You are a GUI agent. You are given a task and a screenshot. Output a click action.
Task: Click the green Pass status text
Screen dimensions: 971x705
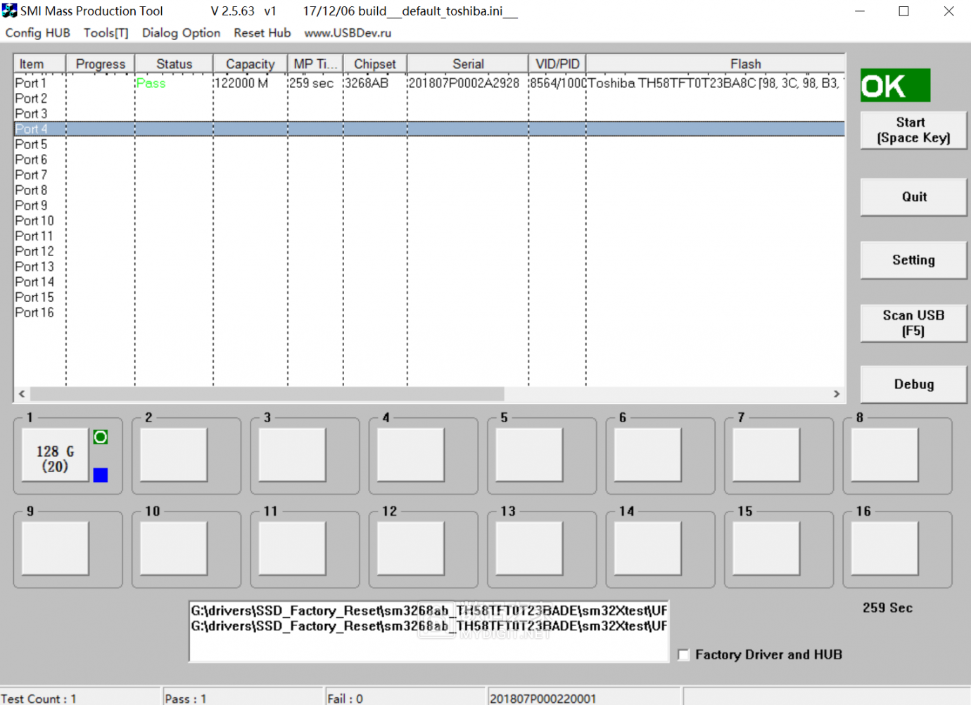(151, 83)
